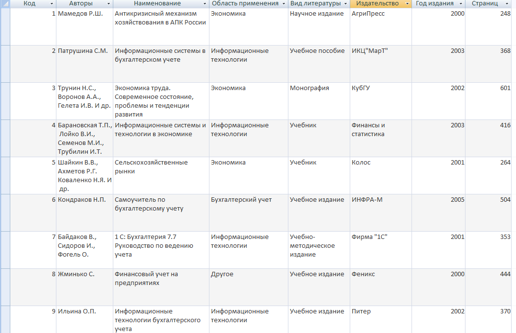Click the publisher cell Феникс
Viewport: 516px width, 333px height.
point(381,287)
